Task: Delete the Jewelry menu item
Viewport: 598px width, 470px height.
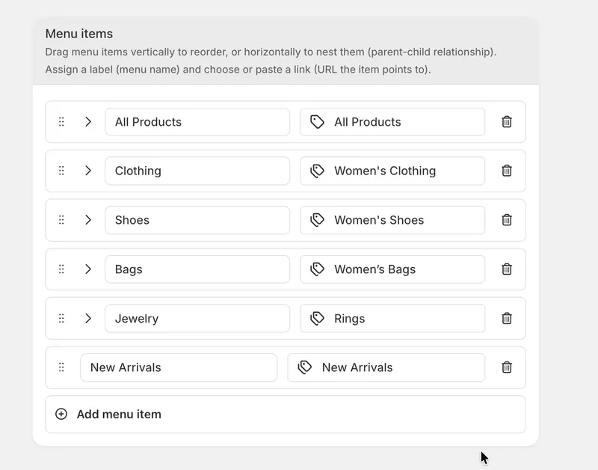Action: point(507,318)
